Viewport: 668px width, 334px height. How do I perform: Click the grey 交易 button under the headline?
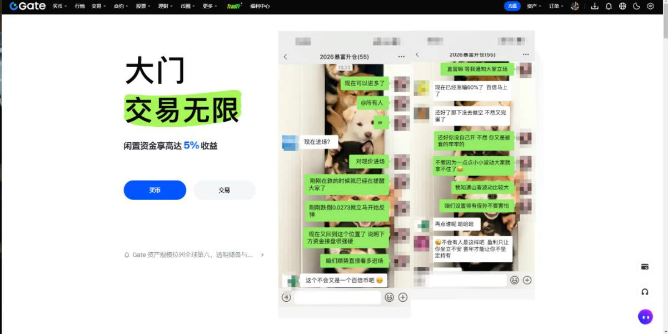224,190
